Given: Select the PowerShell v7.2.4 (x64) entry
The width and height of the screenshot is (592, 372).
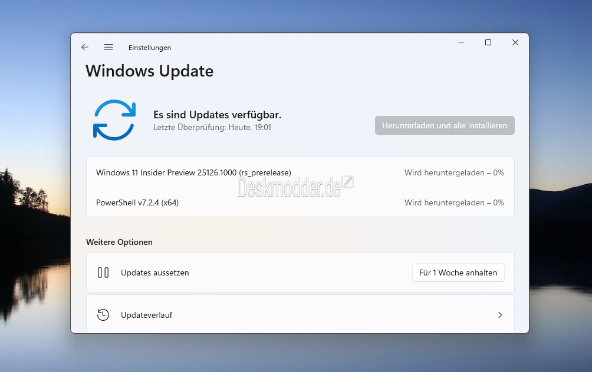Looking at the screenshot, I should 300,202.
